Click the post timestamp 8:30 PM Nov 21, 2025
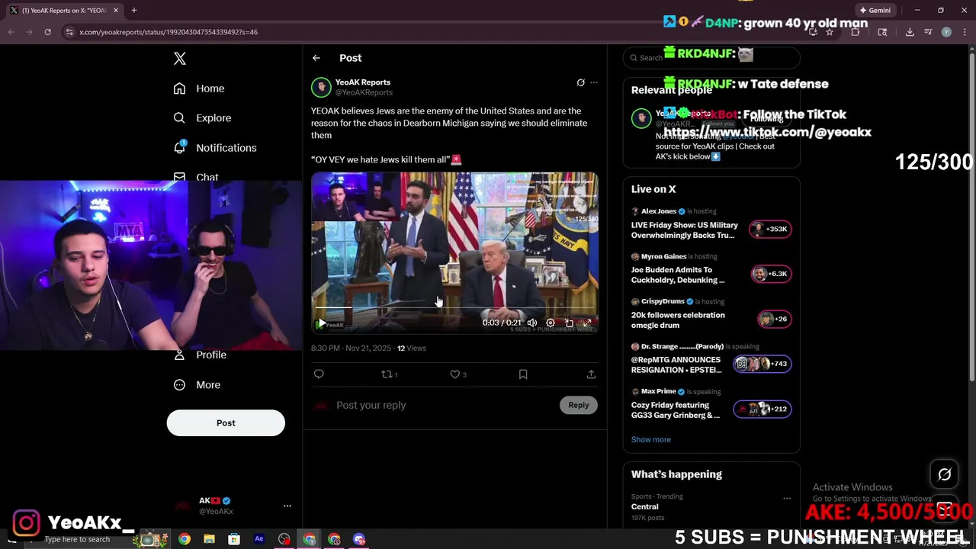This screenshot has height=549, width=976. click(351, 348)
